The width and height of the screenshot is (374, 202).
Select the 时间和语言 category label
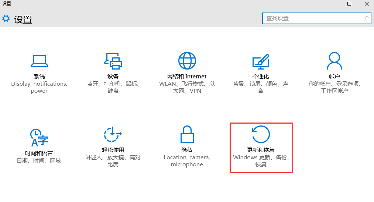click(x=39, y=153)
